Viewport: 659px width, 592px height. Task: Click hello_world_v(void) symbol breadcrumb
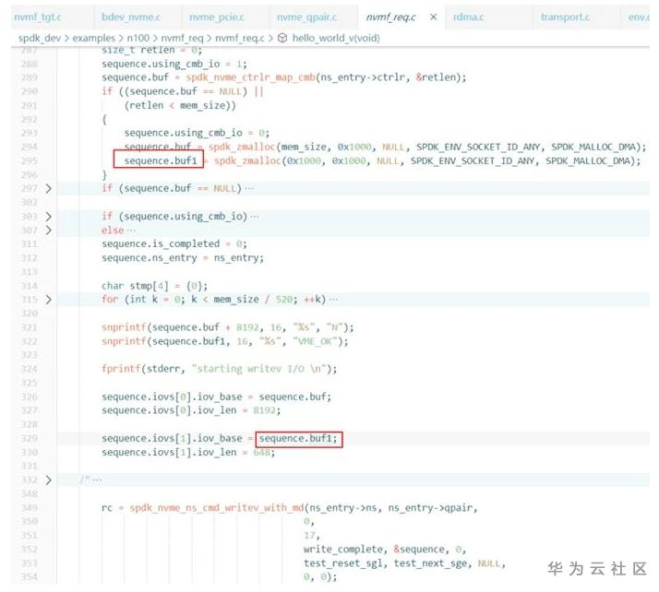point(336,38)
